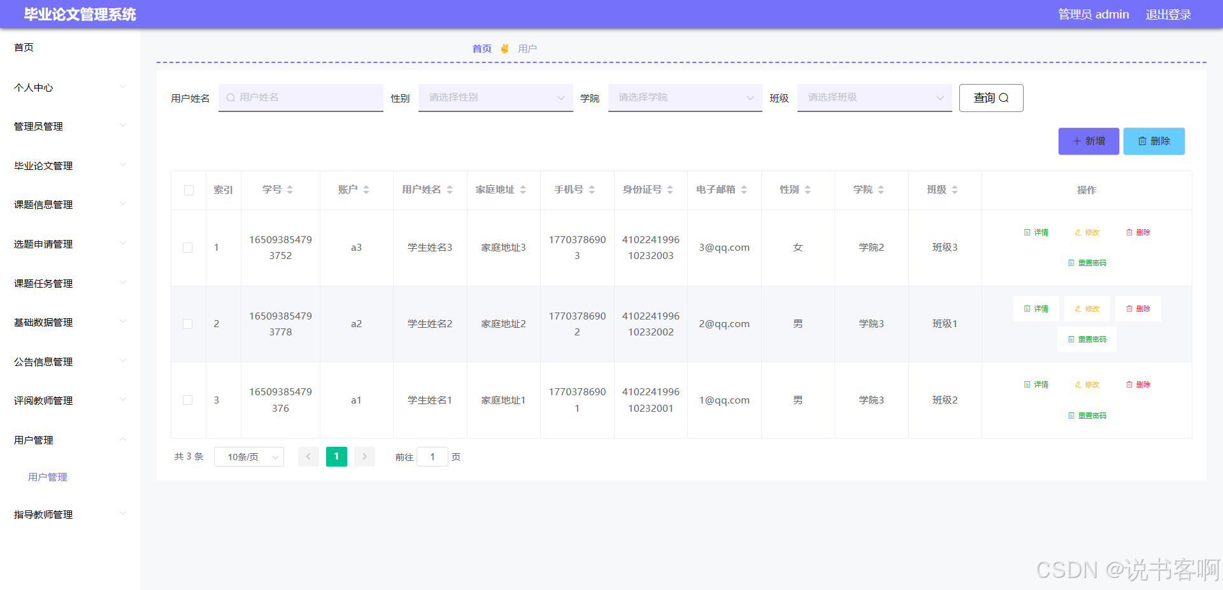Click 修改 for user a2
The width and height of the screenshot is (1223, 590).
click(1087, 309)
